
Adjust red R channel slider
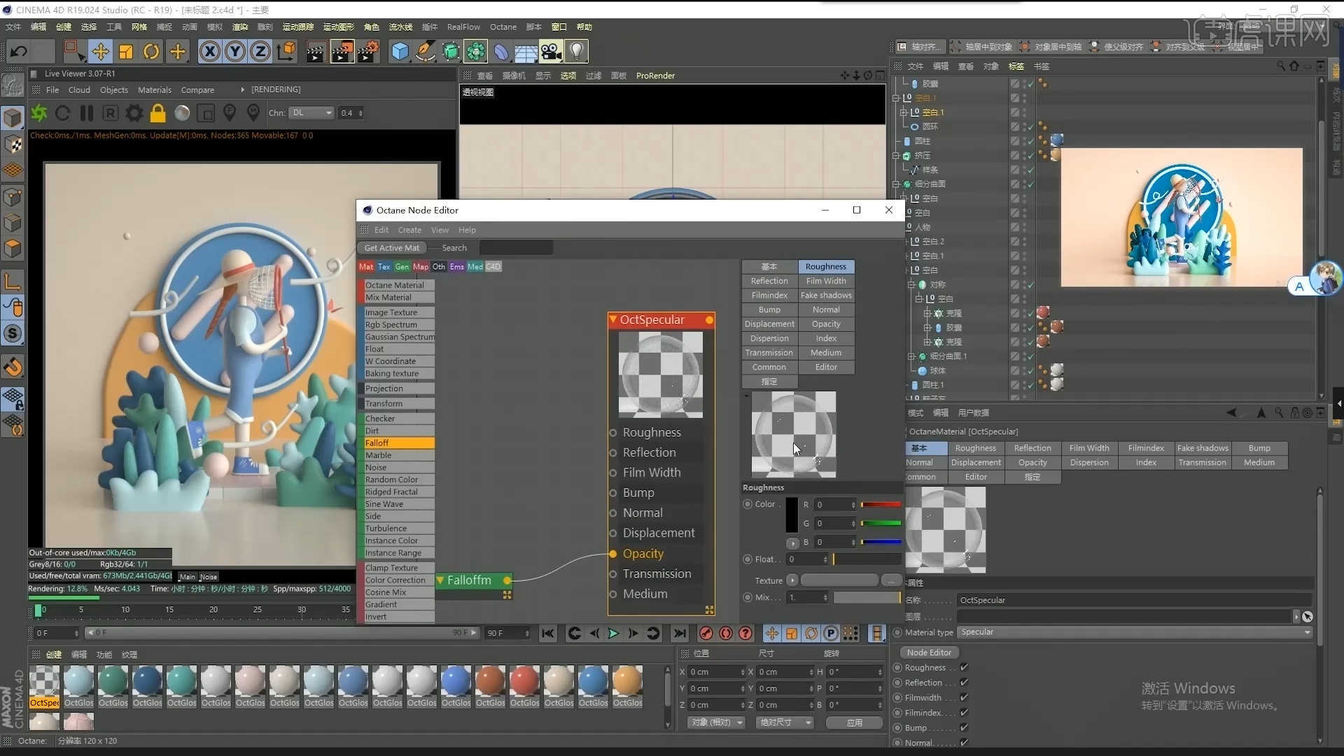(881, 504)
